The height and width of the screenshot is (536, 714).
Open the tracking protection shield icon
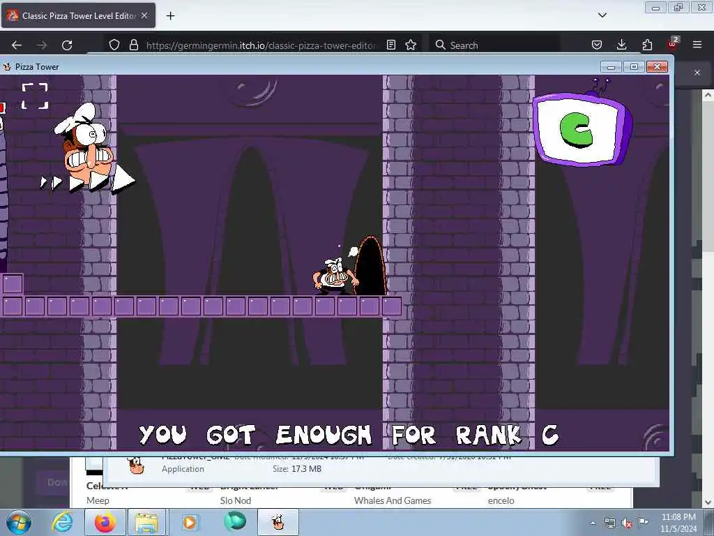(x=114, y=45)
